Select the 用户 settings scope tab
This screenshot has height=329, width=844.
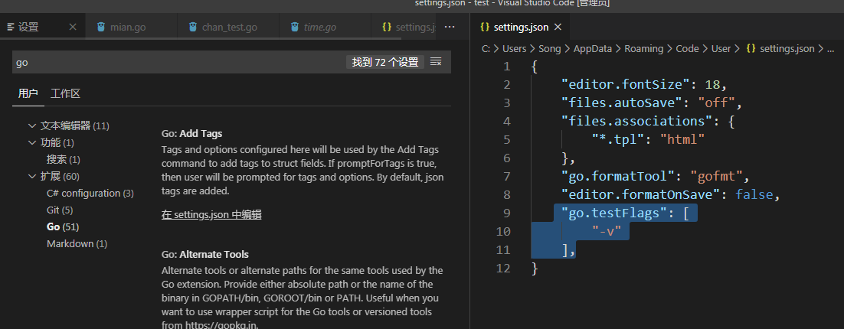[28, 93]
